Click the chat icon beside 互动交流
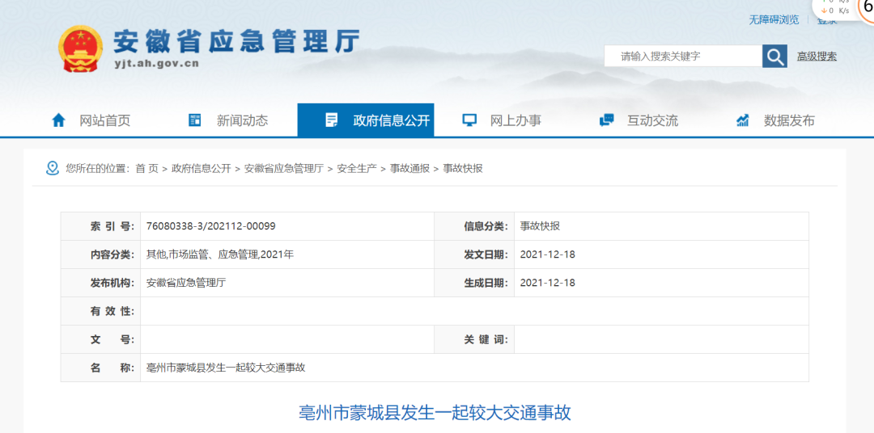874x433 pixels. (606, 120)
